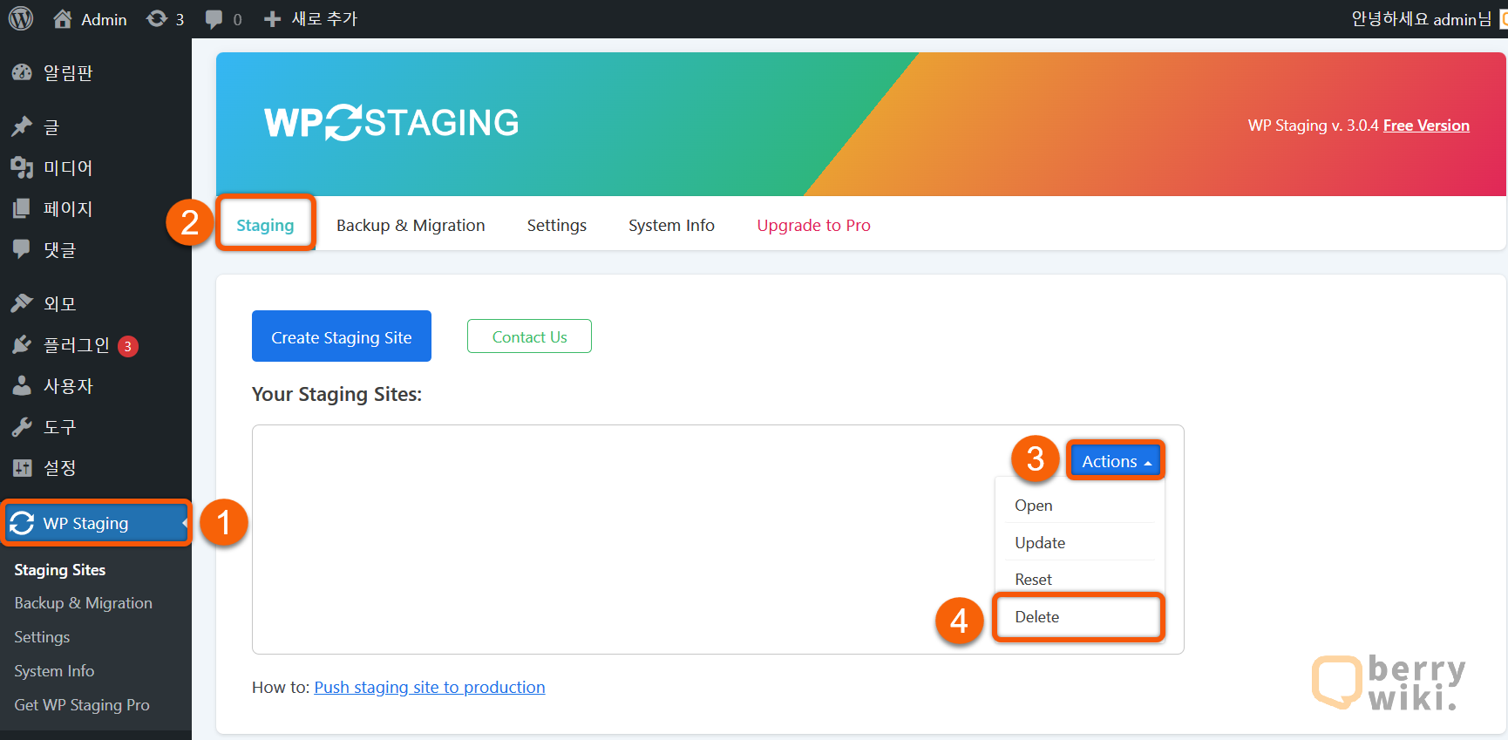The image size is (1508, 740).
Task: Open Push staging site to production link
Action: click(x=430, y=687)
